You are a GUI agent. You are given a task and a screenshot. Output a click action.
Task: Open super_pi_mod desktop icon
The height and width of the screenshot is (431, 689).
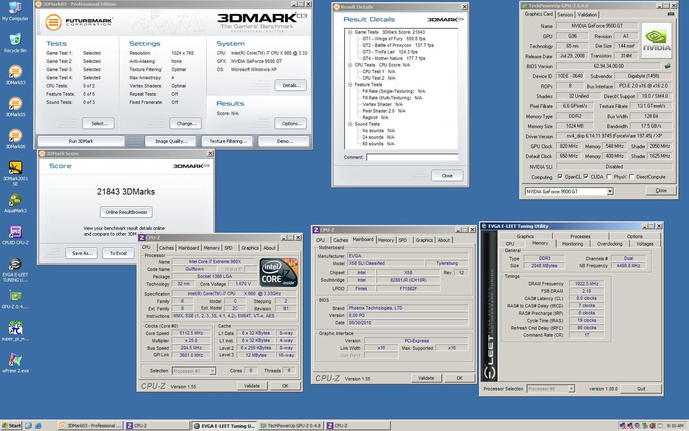[15, 331]
